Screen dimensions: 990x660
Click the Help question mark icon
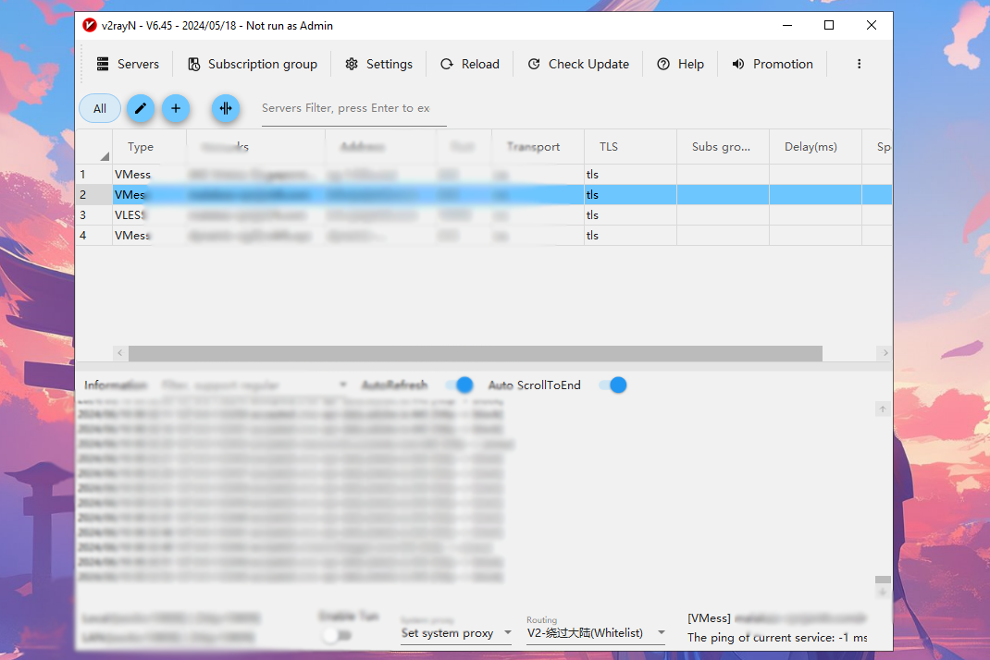pyautogui.click(x=663, y=65)
